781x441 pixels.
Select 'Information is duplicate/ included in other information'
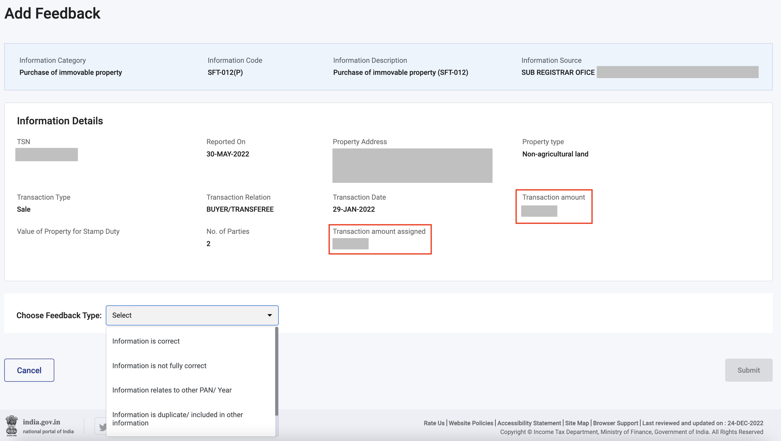coord(177,419)
